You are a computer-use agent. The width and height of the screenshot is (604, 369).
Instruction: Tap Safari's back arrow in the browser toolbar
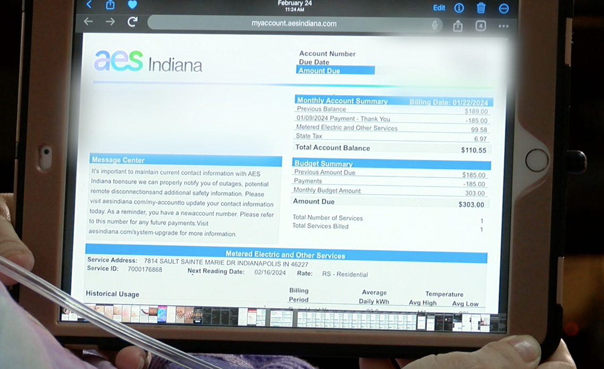pos(89,21)
